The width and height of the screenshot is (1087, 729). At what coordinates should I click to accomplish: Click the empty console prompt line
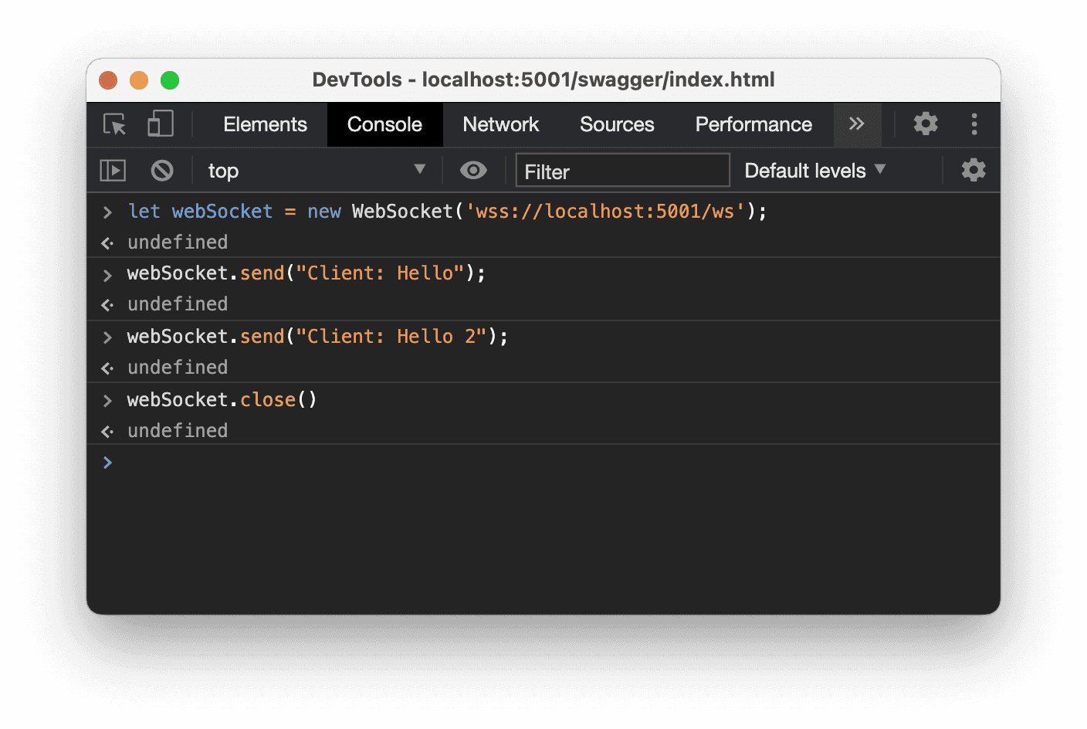click(540, 463)
